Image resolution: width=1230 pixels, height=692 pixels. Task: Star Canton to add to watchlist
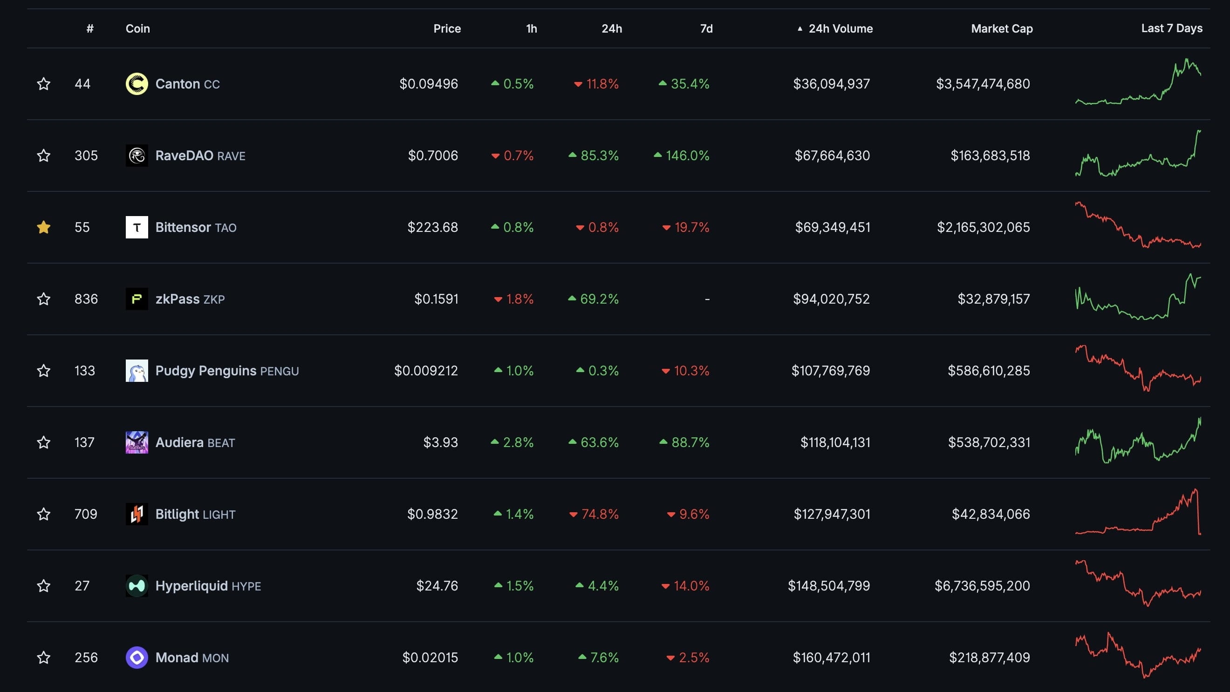point(43,84)
